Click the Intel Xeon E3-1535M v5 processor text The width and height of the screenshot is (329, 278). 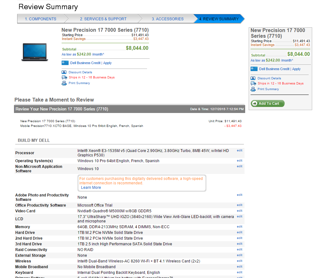tap(153, 153)
